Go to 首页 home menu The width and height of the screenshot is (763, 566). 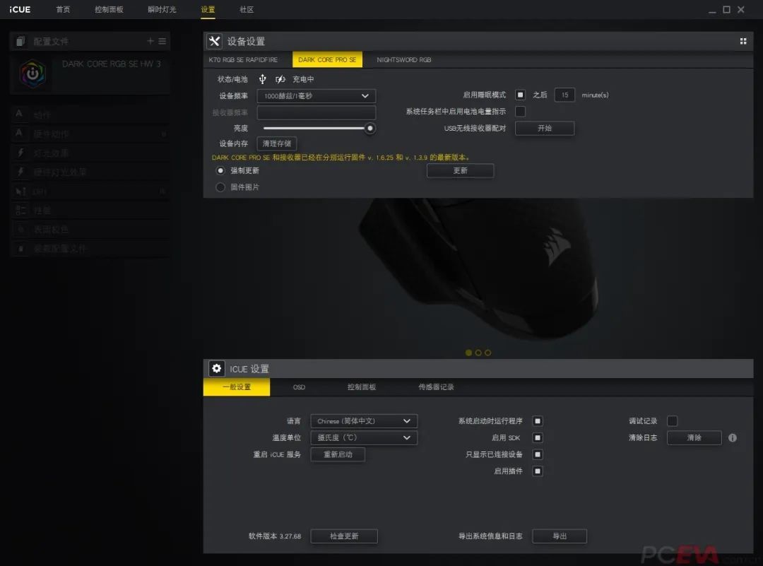click(63, 9)
